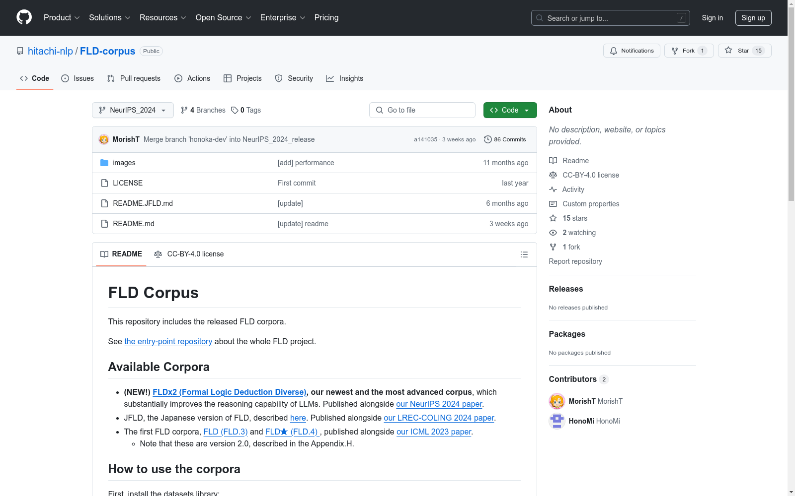Image resolution: width=795 pixels, height=496 pixels.
Task: Open the FLD-corpus repository link
Action: pyautogui.click(x=107, y=51)
